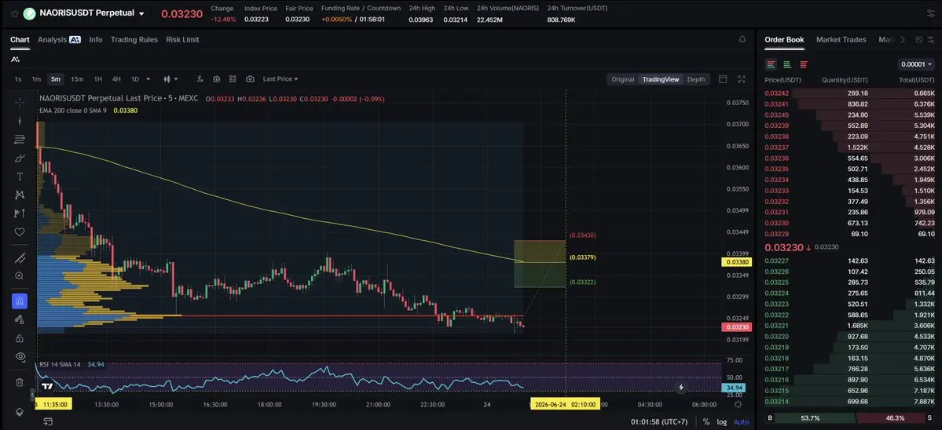
Task: Switch to the Original chart view
Action: coord(623,79)
